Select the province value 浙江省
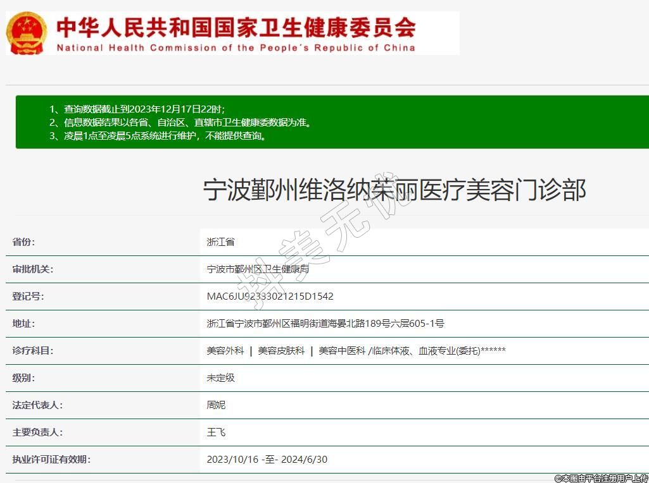The height and width of the screenshot is (483, 649). 220,241
